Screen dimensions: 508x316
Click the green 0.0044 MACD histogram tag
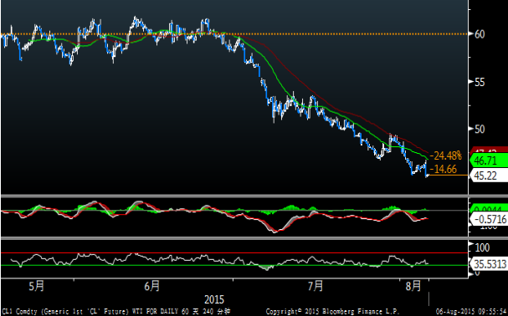(489, 209)
